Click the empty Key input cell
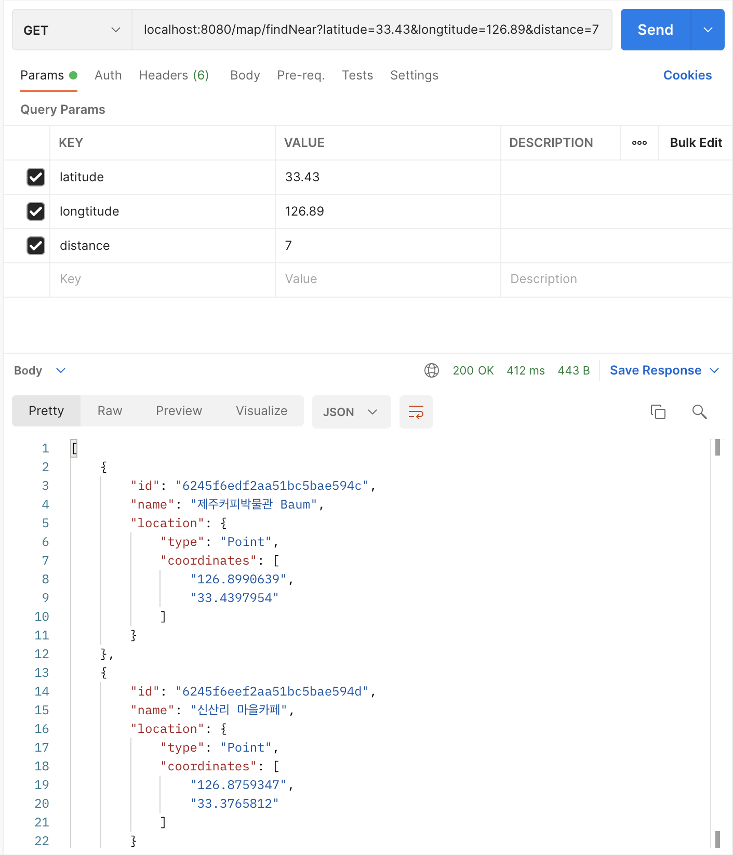Viewport: 733px width, 855px height. (x=163, y=279)
